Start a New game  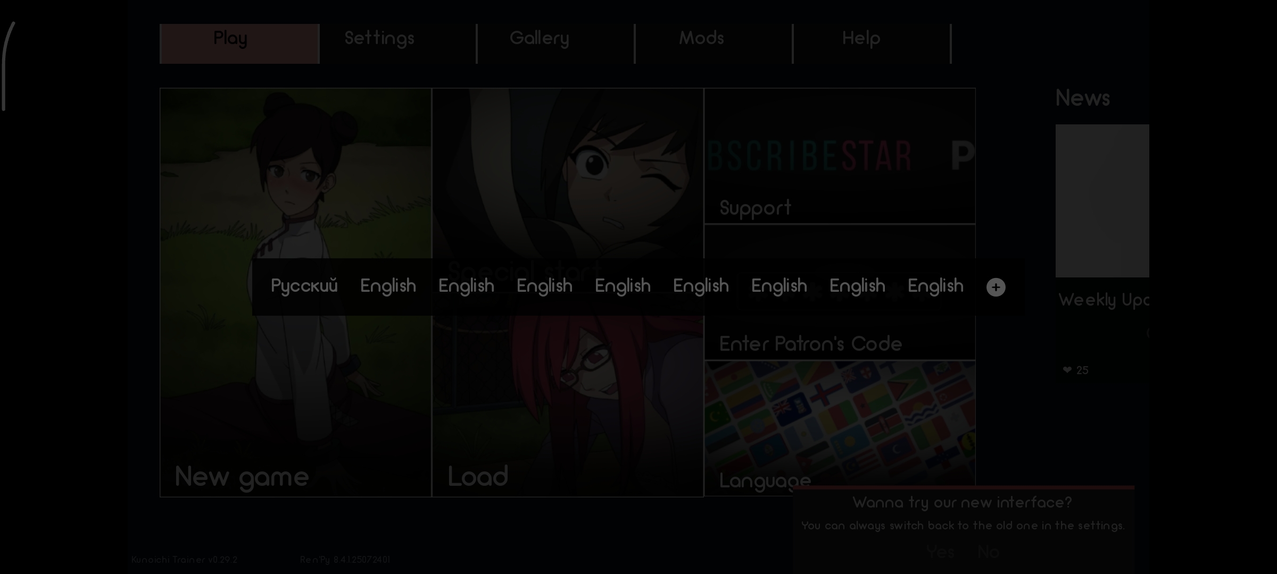tap(242, 476)
